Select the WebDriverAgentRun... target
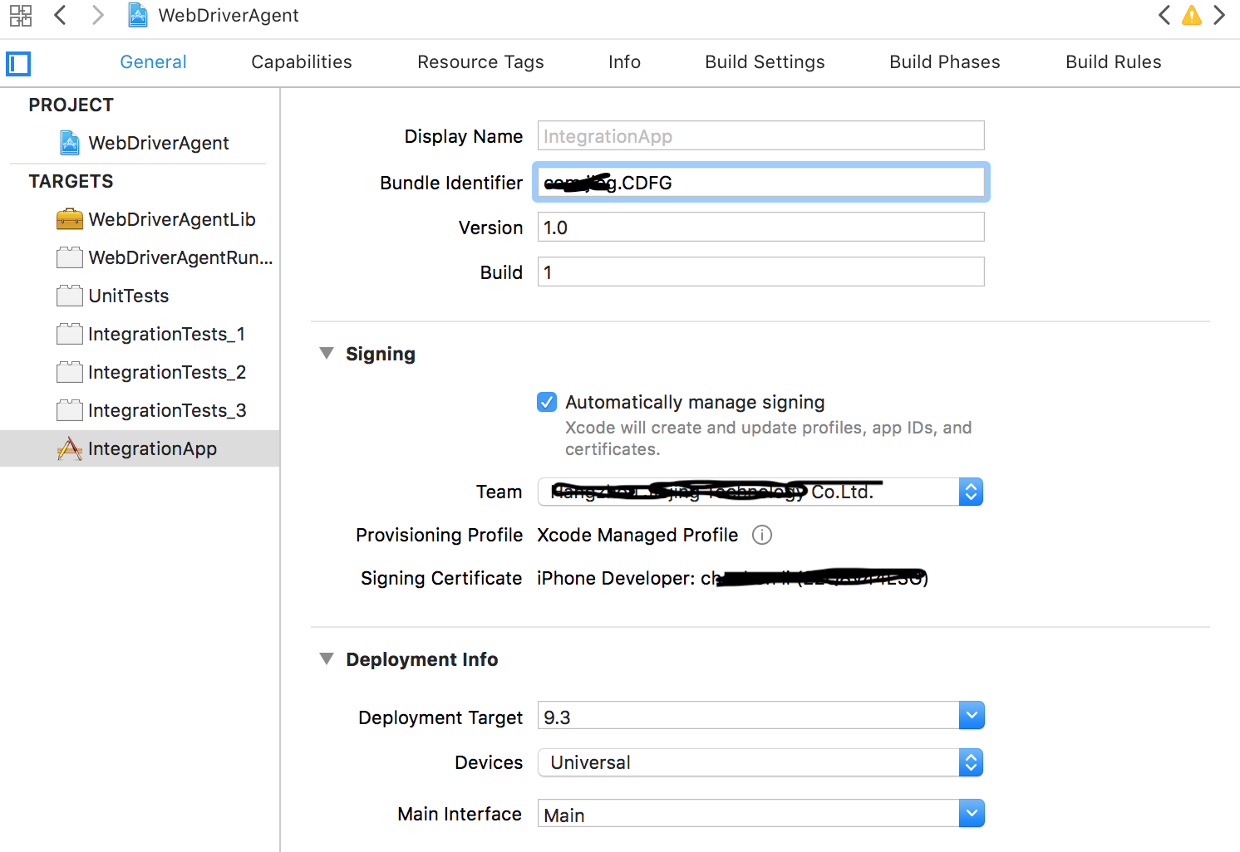This screenshot has height=852, width=1240. pyautogui.click(x=140, y=257)
